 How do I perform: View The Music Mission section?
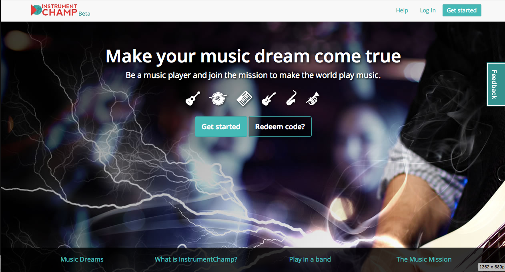(424, 259)
